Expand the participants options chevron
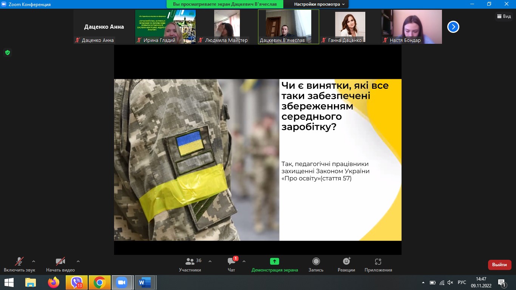516x290 pixels. [210, 261]
